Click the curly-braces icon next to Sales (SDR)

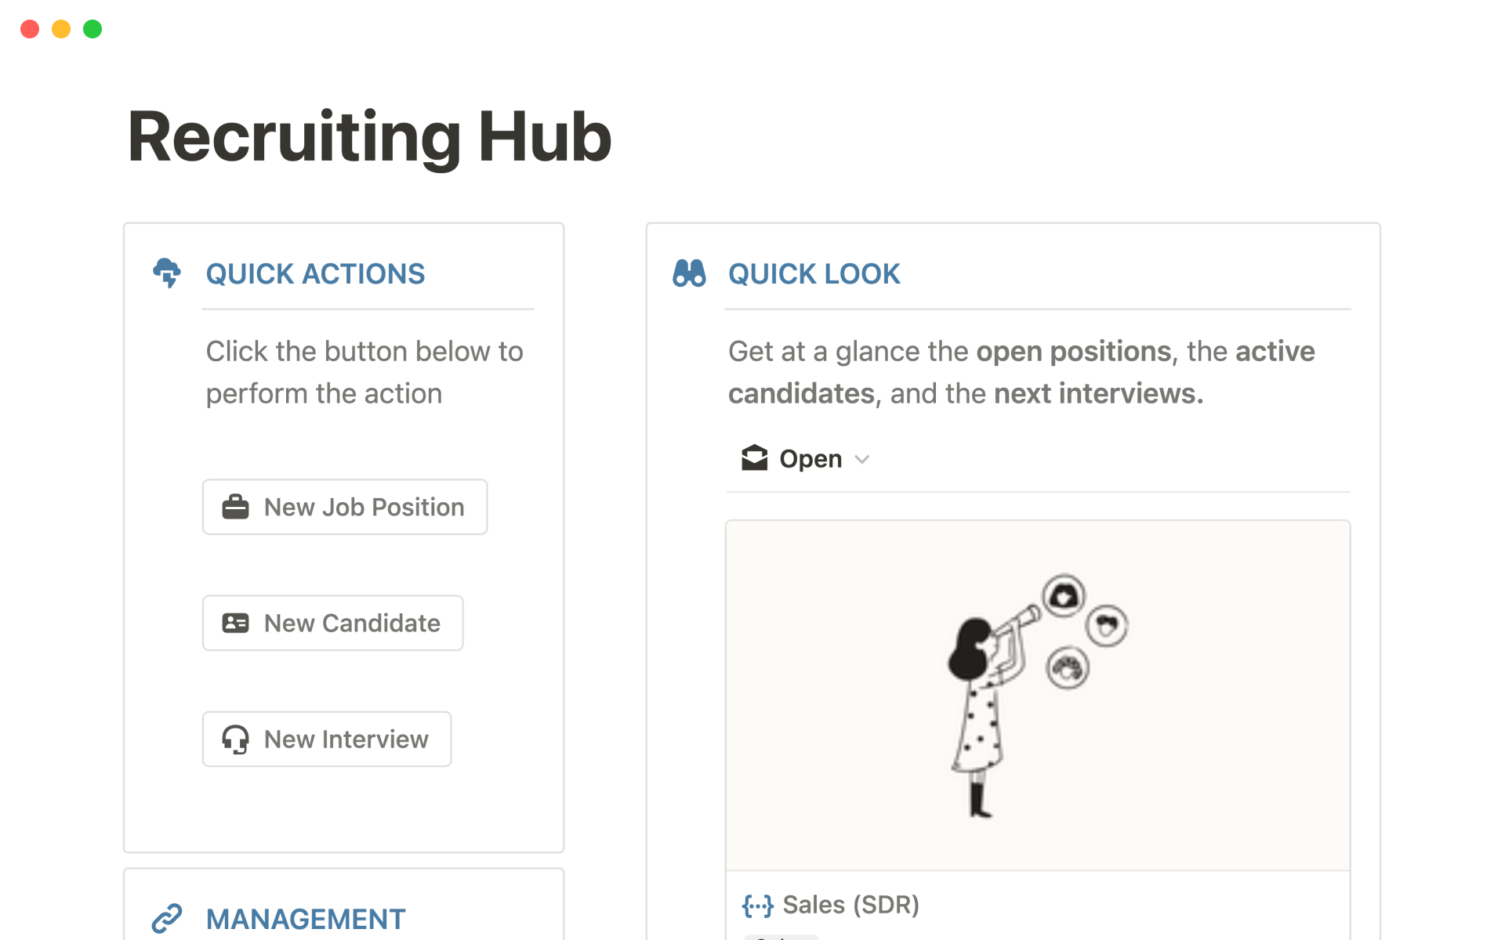(x=757, y=906)
